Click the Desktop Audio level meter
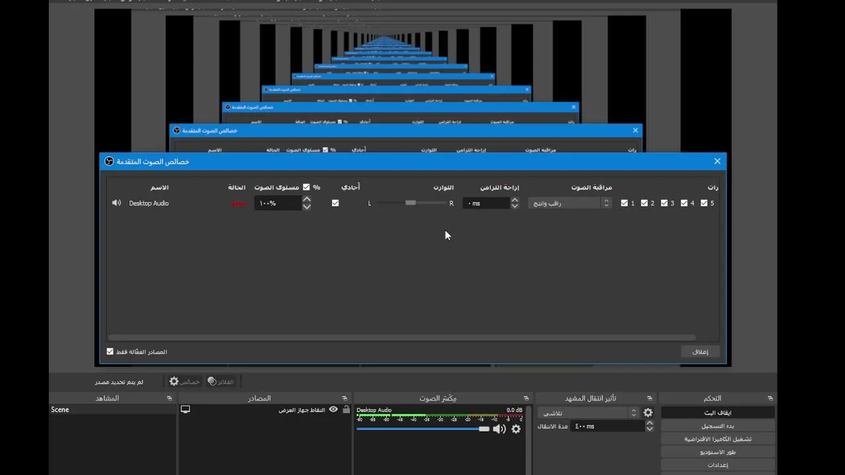Image resolution: width=845 pixels, height=475 pixels. tap(440, 416)
